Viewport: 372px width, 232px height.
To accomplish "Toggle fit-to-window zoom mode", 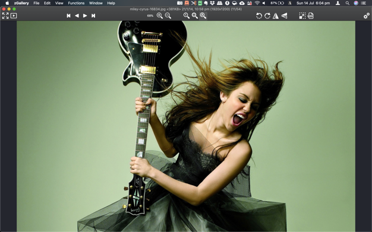I will pos(195,15).
